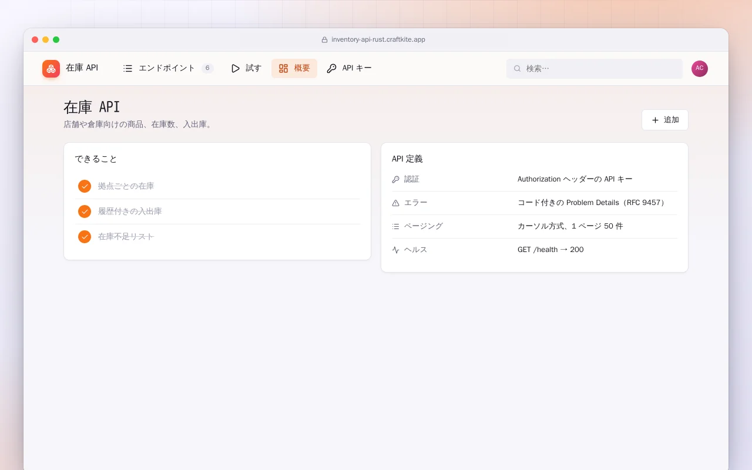Click the 追加 button
752x470 pixels.
tap(665, 120)
